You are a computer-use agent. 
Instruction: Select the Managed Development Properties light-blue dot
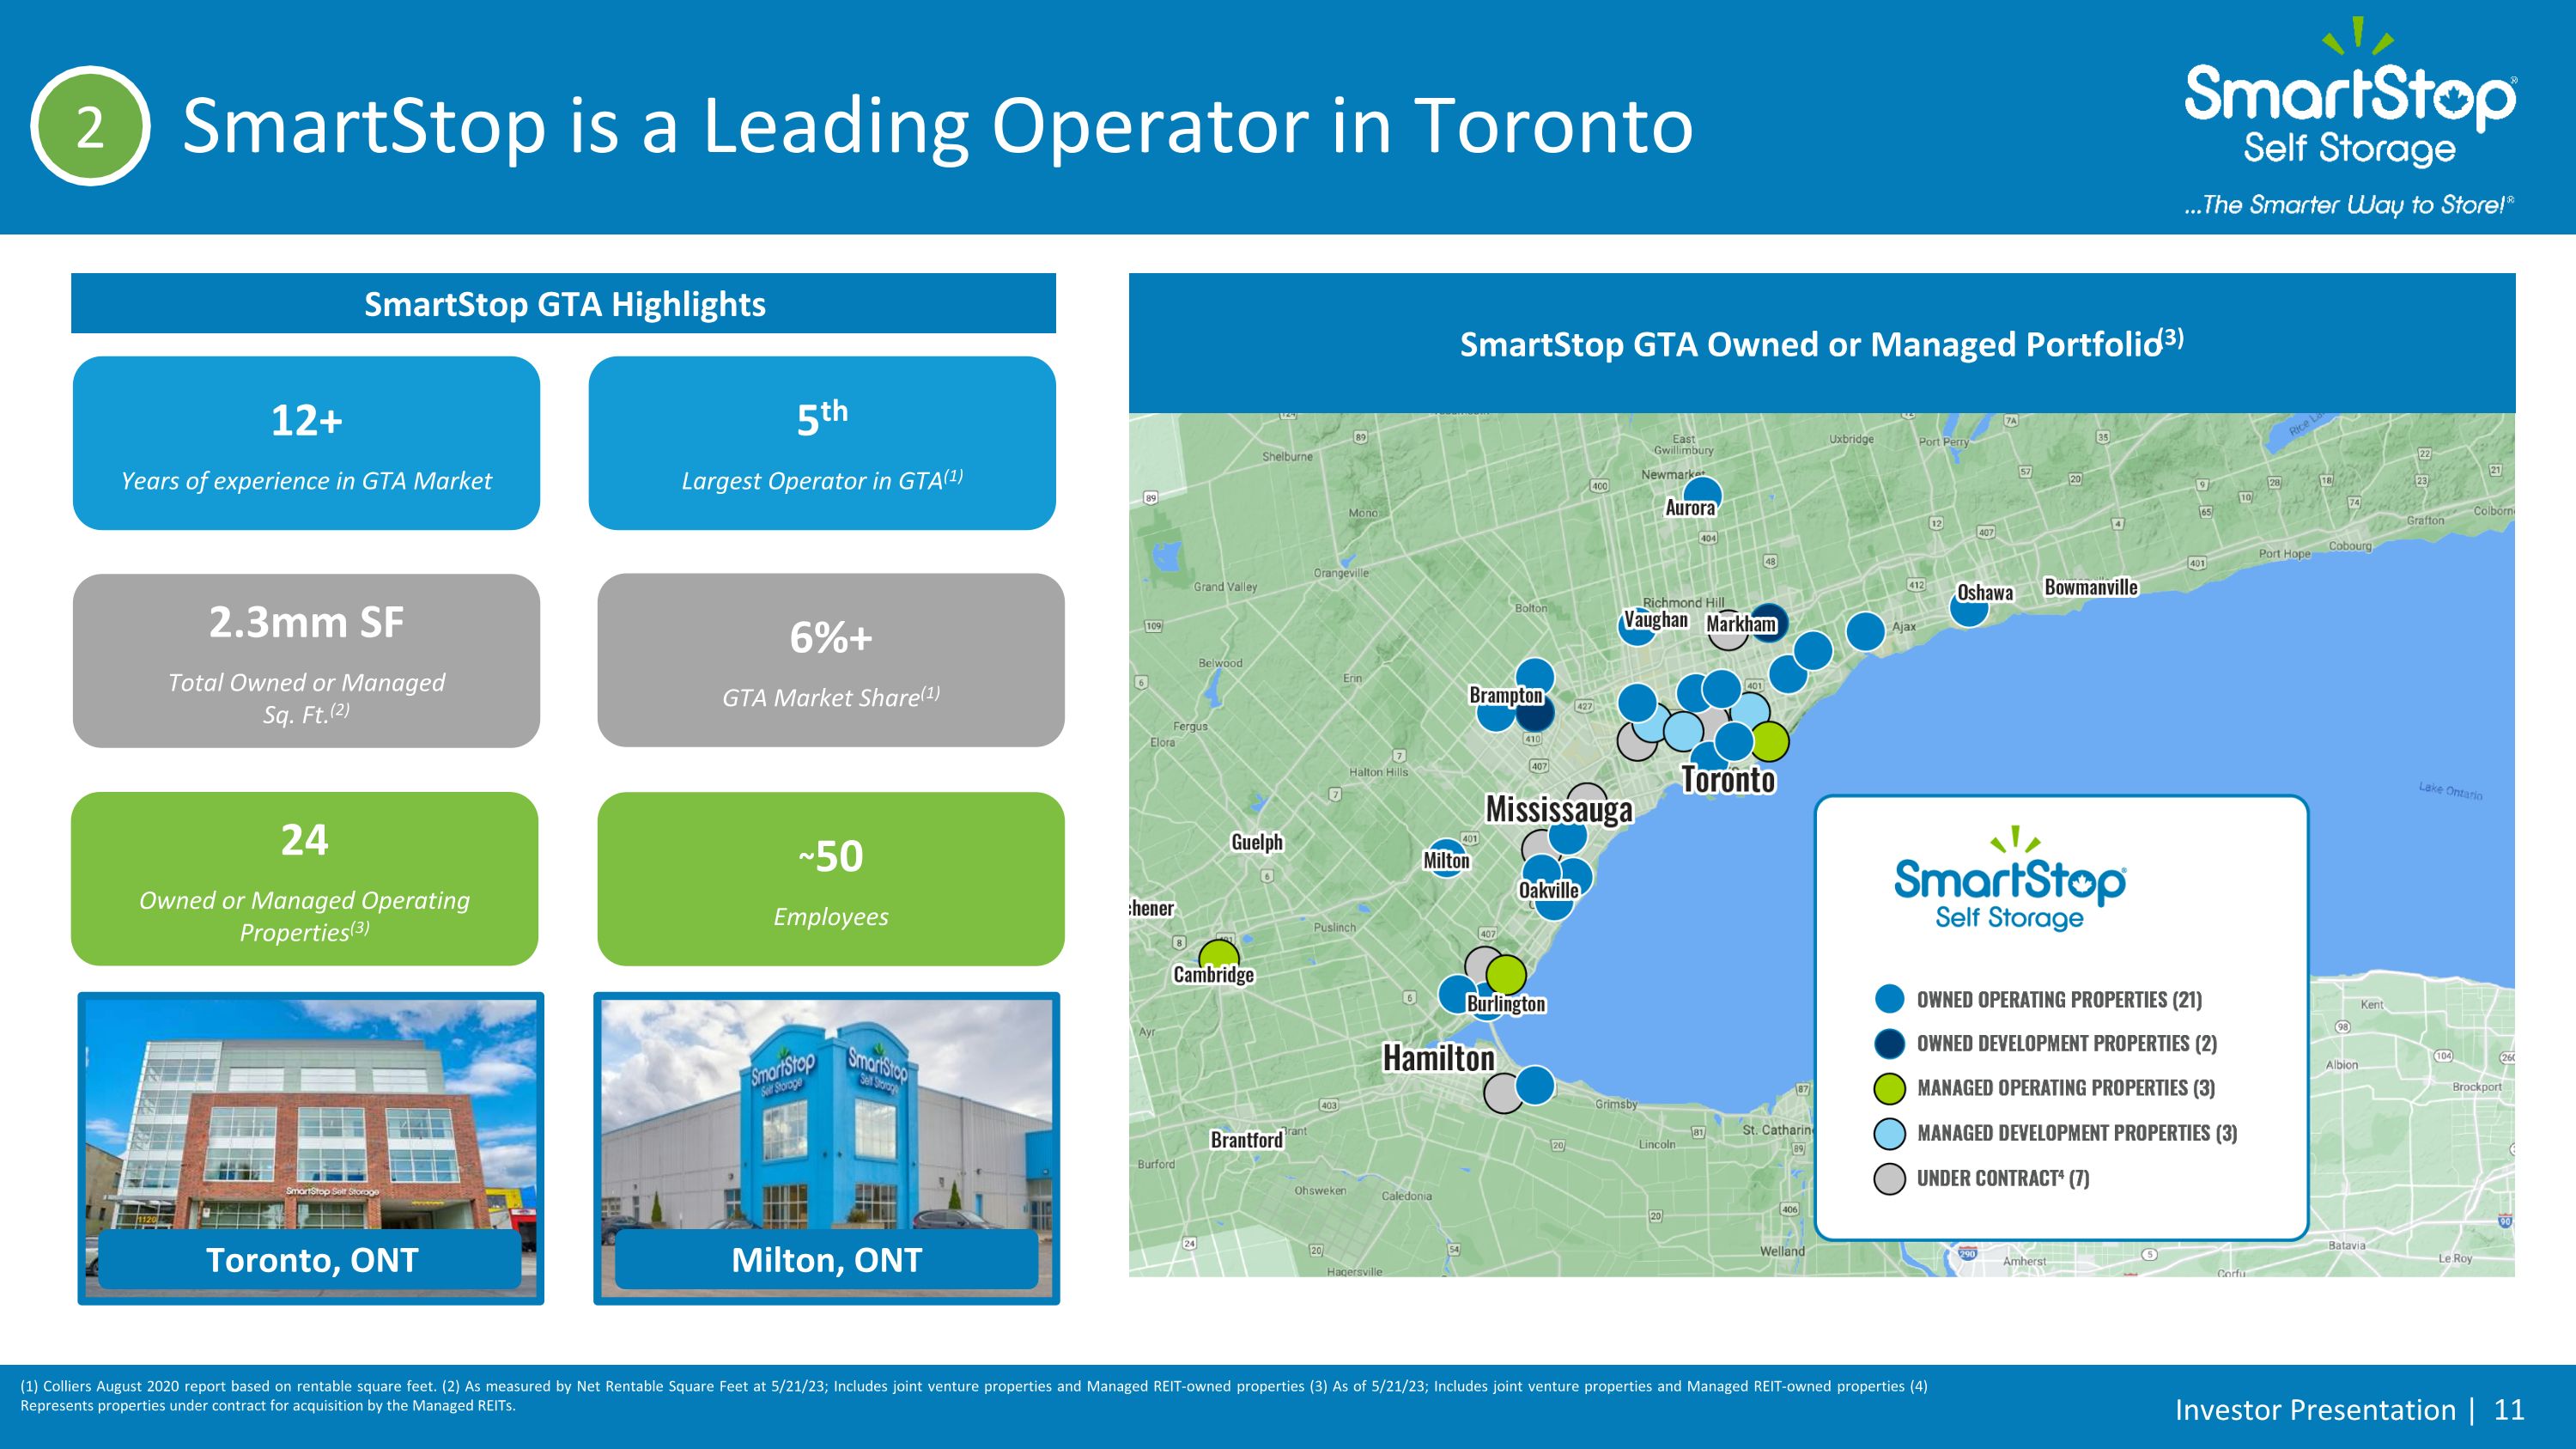[x=1889, y=1133]
